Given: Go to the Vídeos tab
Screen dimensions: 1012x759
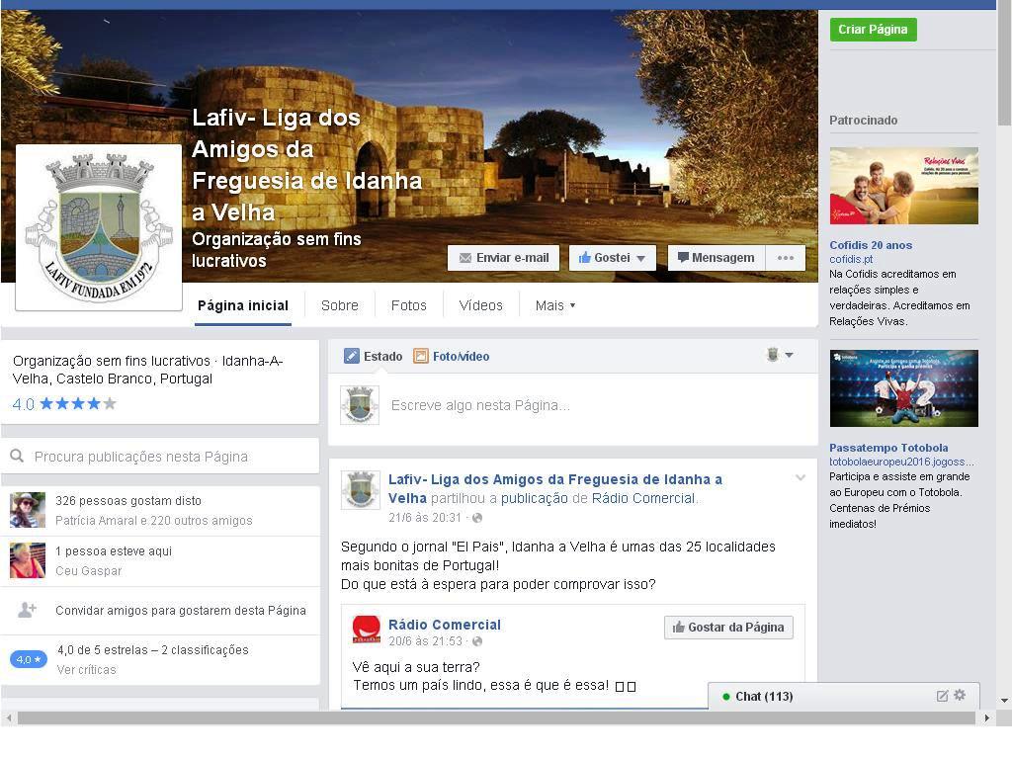Looking at the screenshot, I should click(x=480, y=306).
